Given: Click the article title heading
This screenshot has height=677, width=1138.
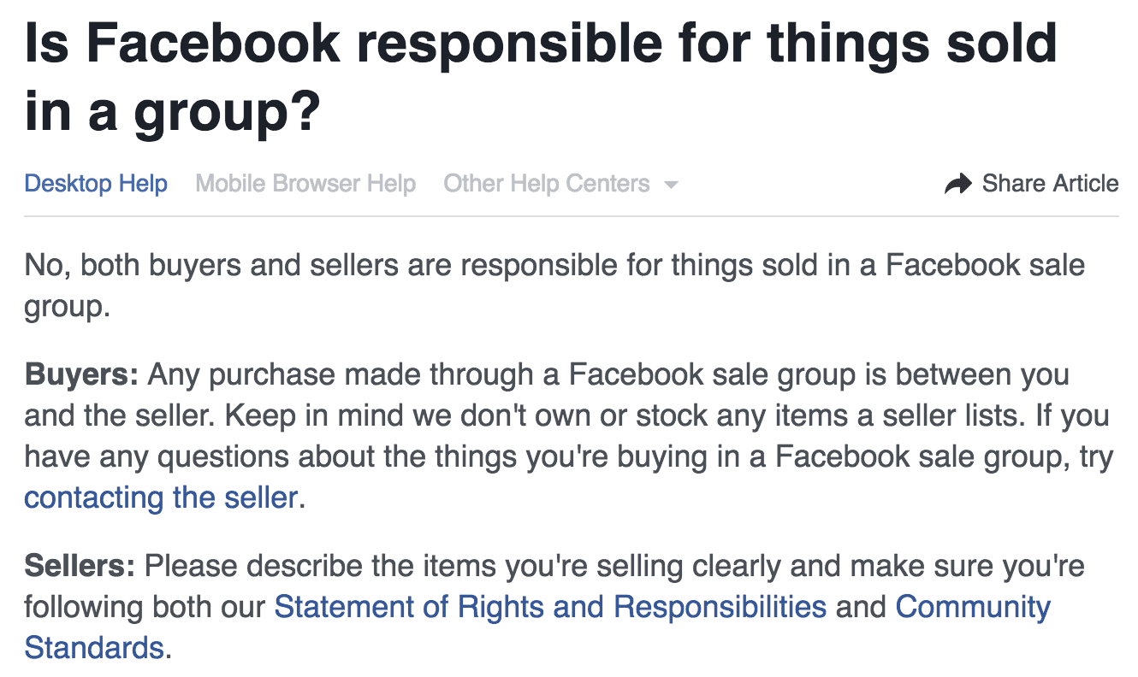Looking at the screenshot, I should (x=541, y=77).
